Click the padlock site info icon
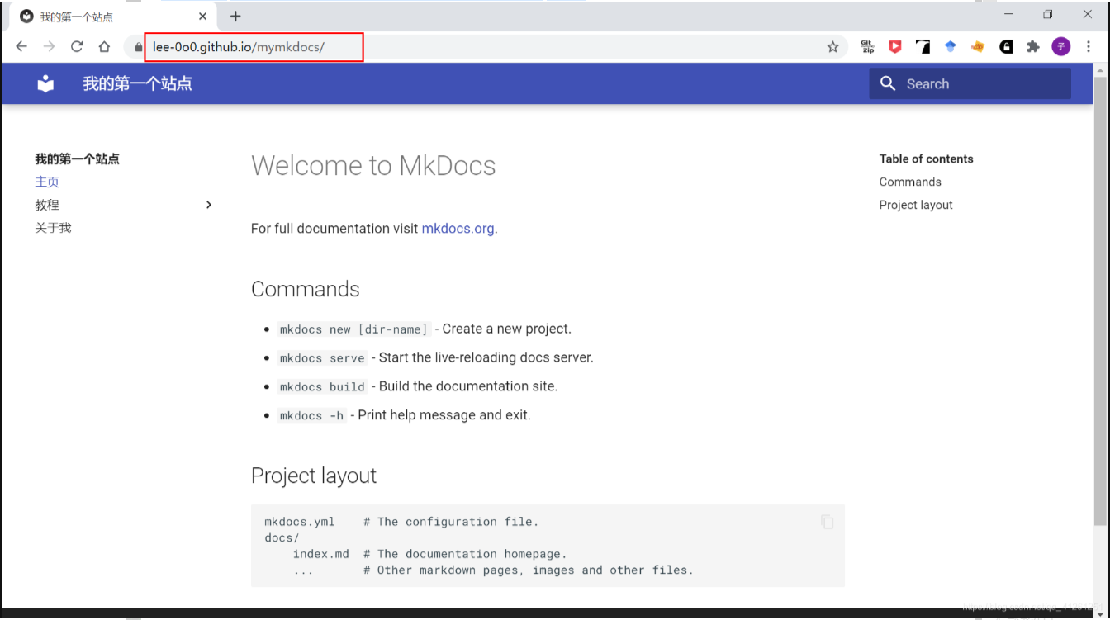 tap(138, 47)
